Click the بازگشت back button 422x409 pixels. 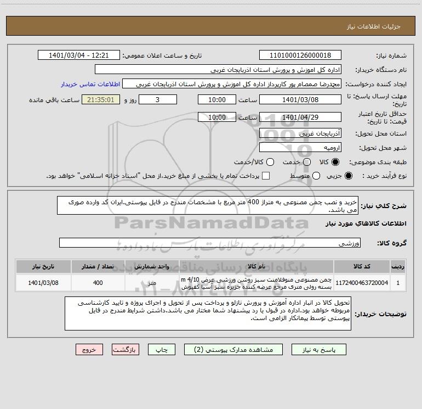126,349
